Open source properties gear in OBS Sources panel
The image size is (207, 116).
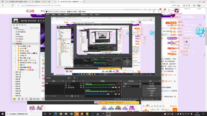72,96
